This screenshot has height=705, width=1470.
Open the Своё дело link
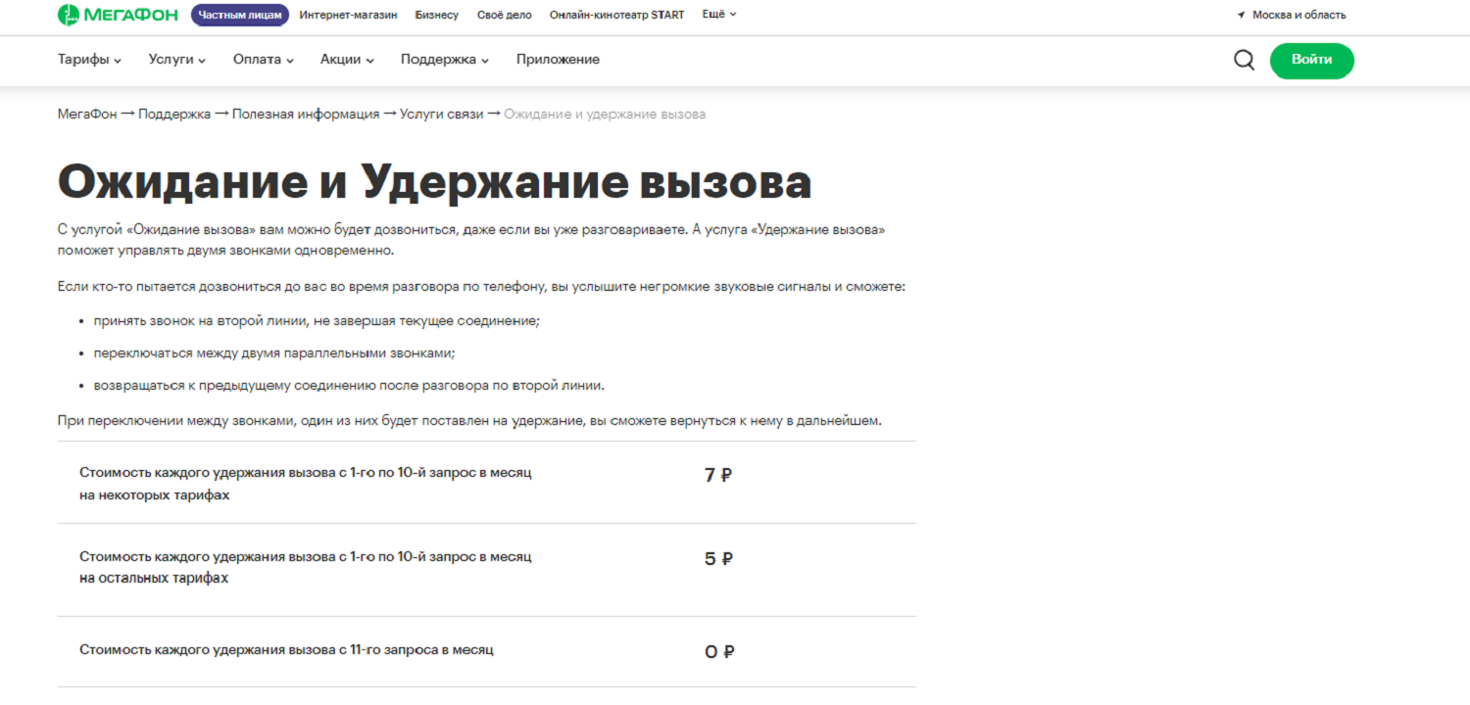[x=504, y=15]
